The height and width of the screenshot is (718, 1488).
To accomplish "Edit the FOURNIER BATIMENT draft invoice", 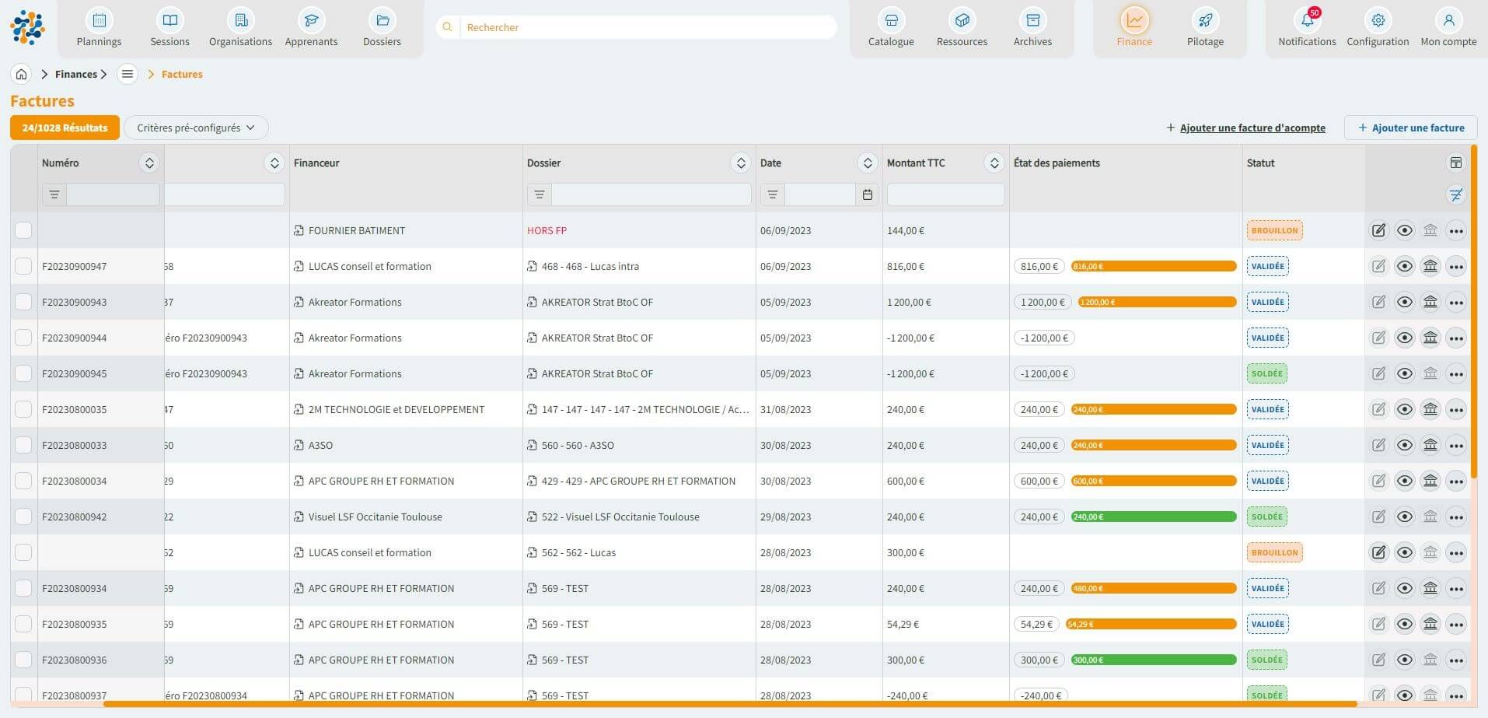I will pos(1378,230).
